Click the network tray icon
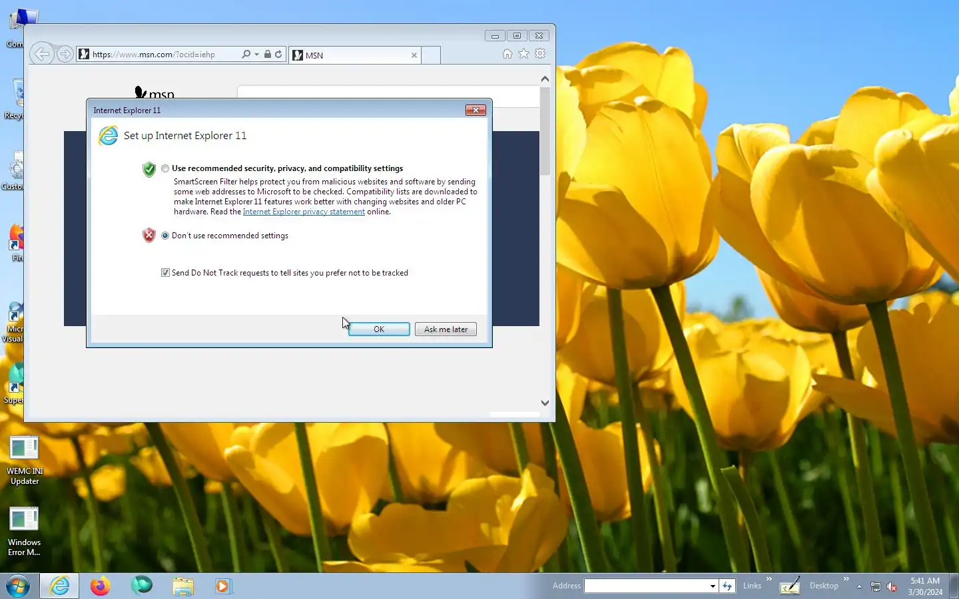Image resolution: width=959 pixels, height=599 pixels. (x=876, y=586)
